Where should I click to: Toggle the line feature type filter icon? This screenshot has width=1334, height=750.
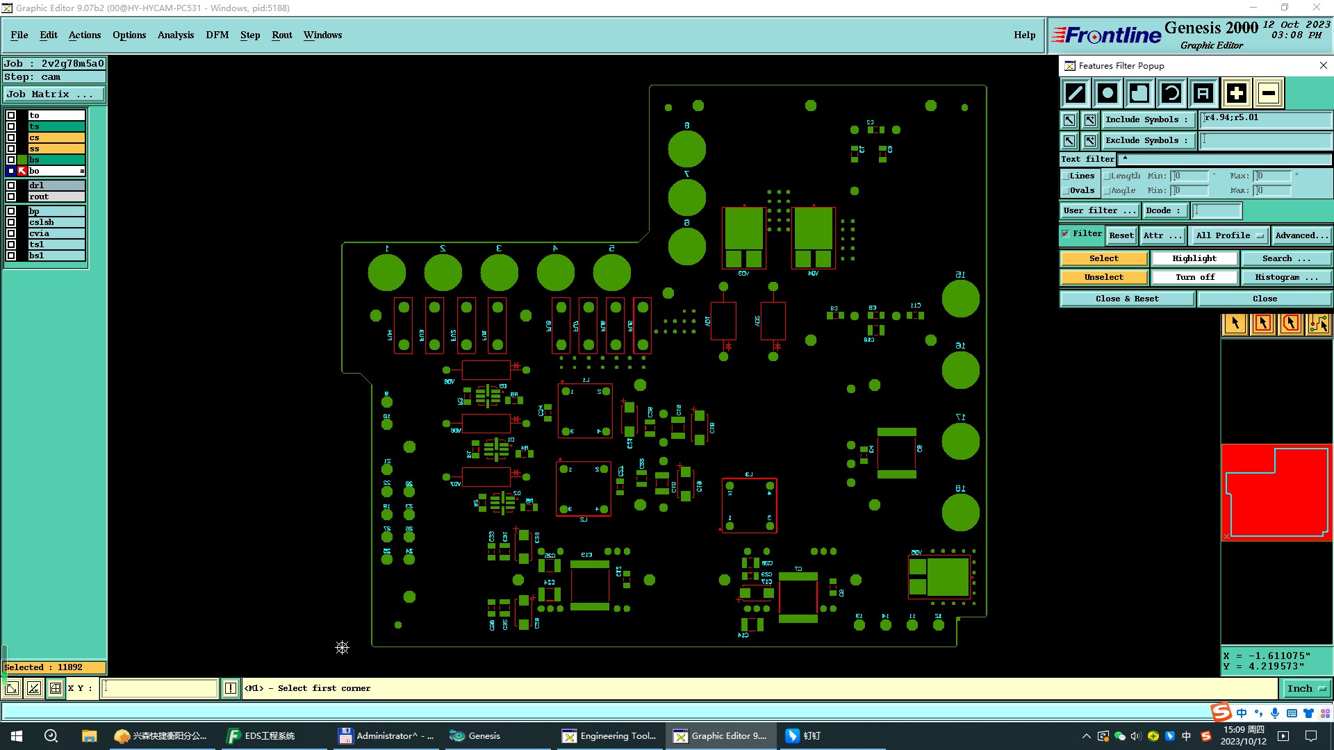pos(1075,93)
